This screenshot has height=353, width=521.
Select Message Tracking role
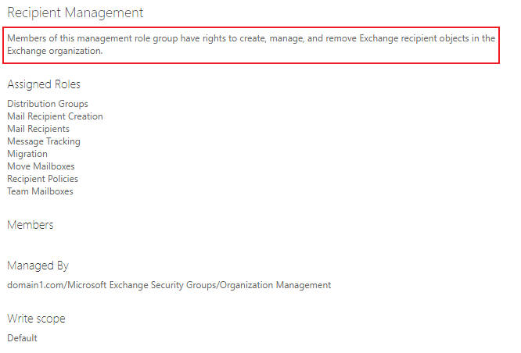click(x=44, y=141)
